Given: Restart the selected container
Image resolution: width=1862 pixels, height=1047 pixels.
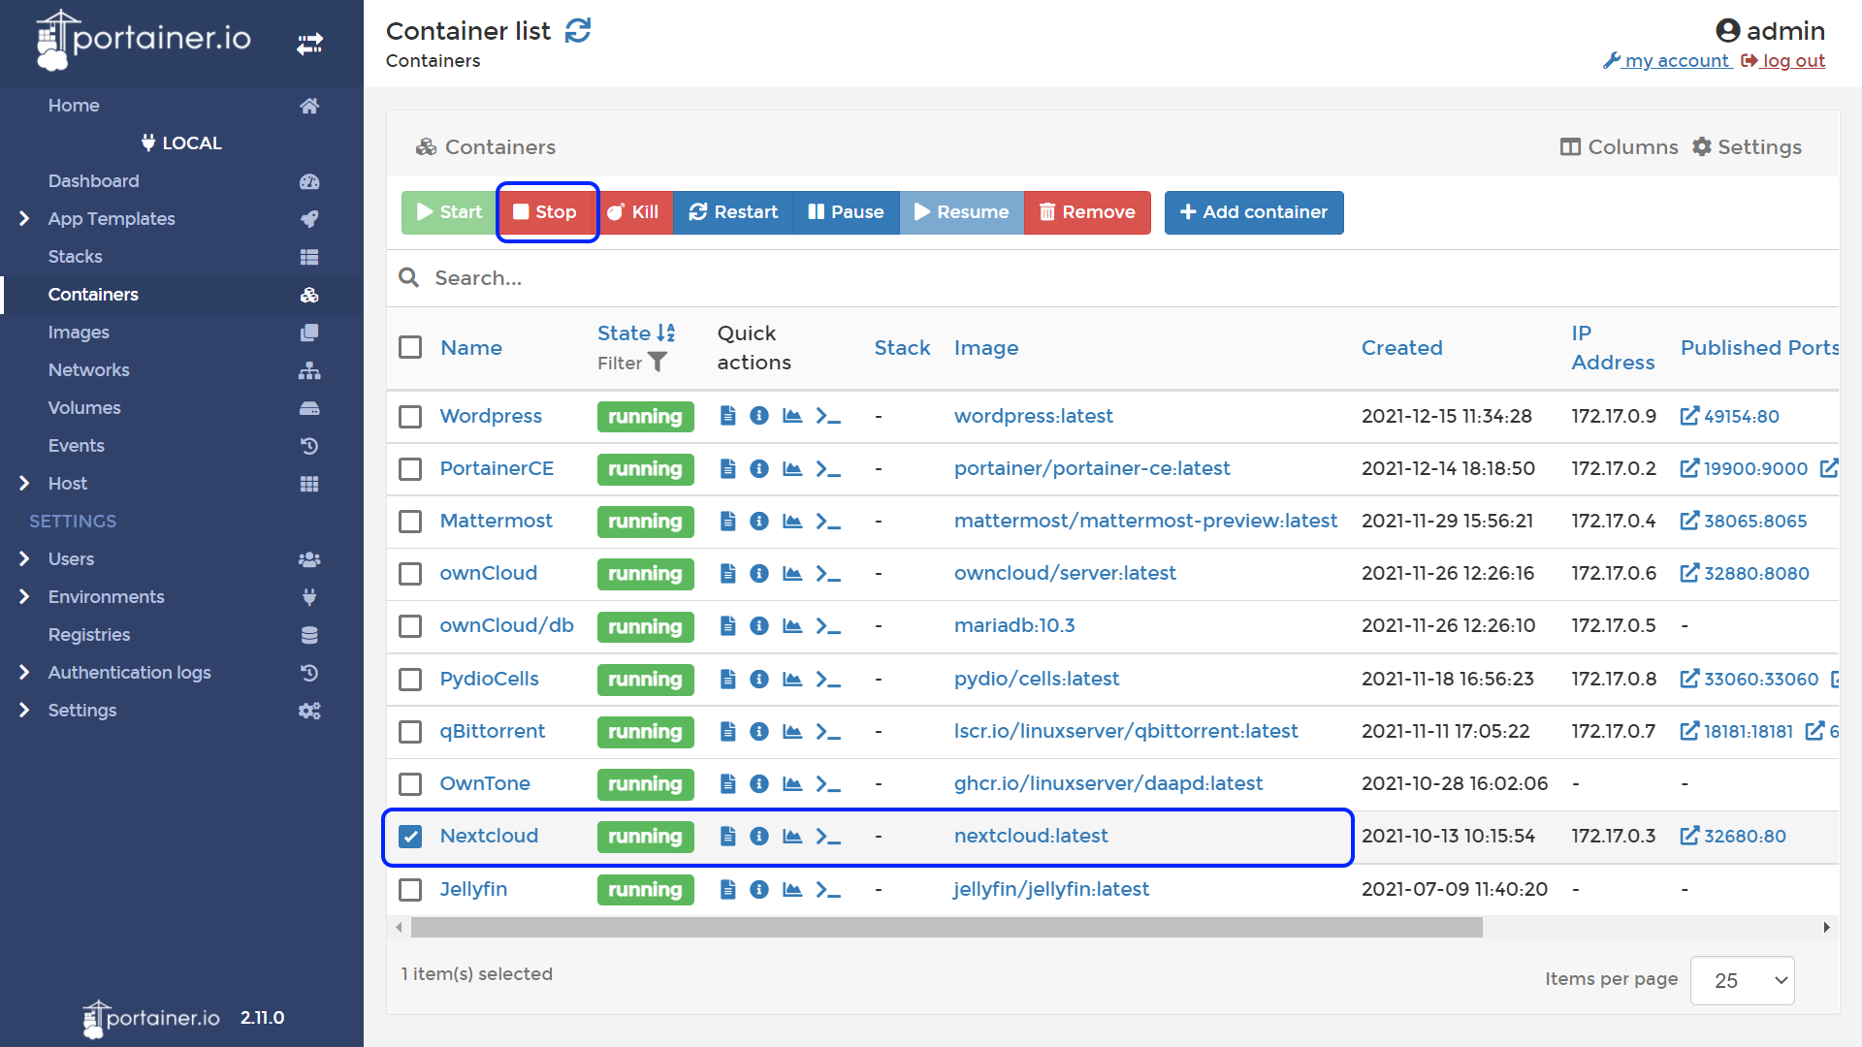Looking at the screenshot, I should point(733,212).
